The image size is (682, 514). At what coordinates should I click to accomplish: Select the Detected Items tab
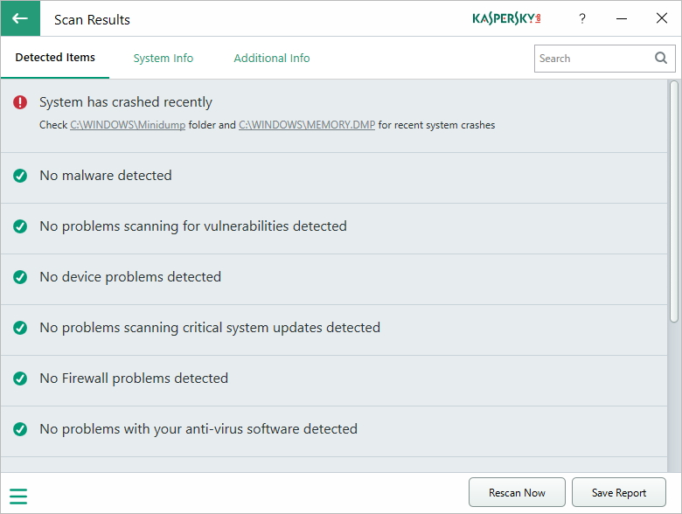[55, 58]
